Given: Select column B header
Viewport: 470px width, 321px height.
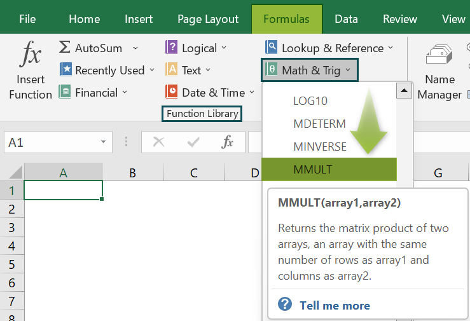Looking at the screenshot, I should point(133,172).
